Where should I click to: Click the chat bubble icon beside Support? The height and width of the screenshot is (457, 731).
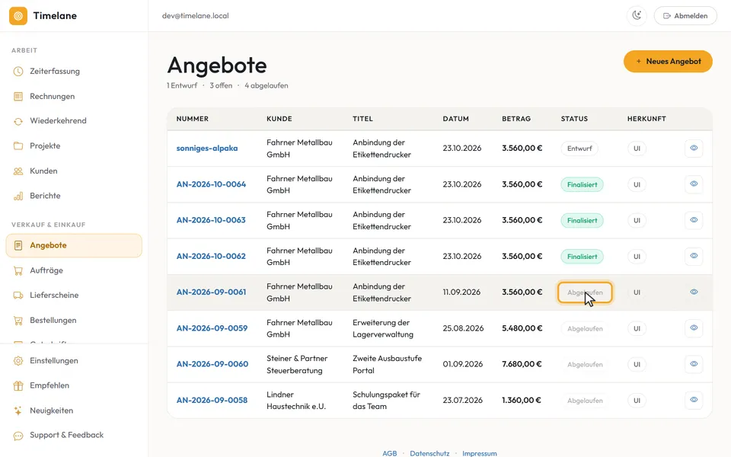click(x=18, y=436)
